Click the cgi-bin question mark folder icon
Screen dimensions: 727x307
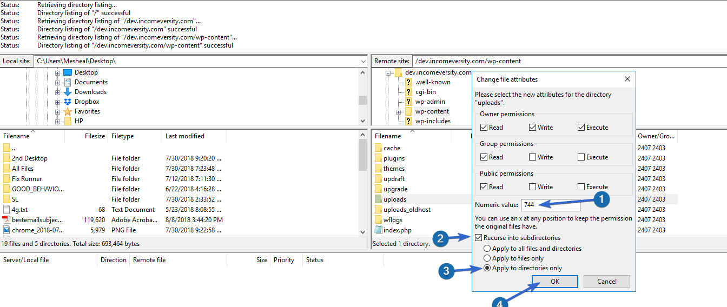[409, 92]
